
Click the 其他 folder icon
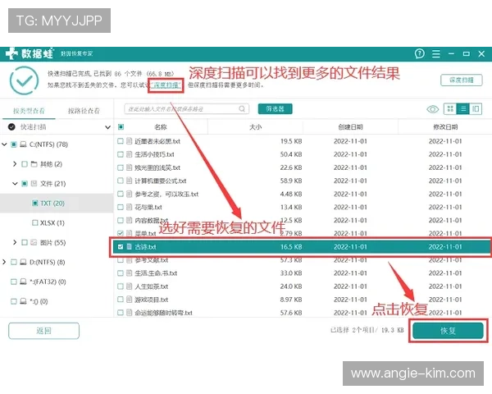tap(34, 164)
